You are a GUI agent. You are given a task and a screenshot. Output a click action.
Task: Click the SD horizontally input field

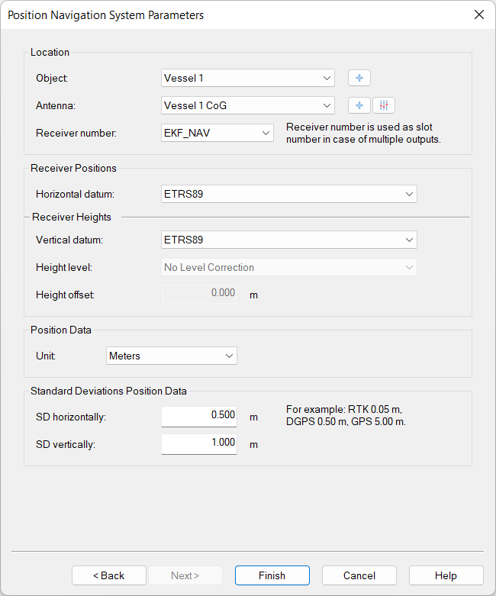click(x=199, y=417)
